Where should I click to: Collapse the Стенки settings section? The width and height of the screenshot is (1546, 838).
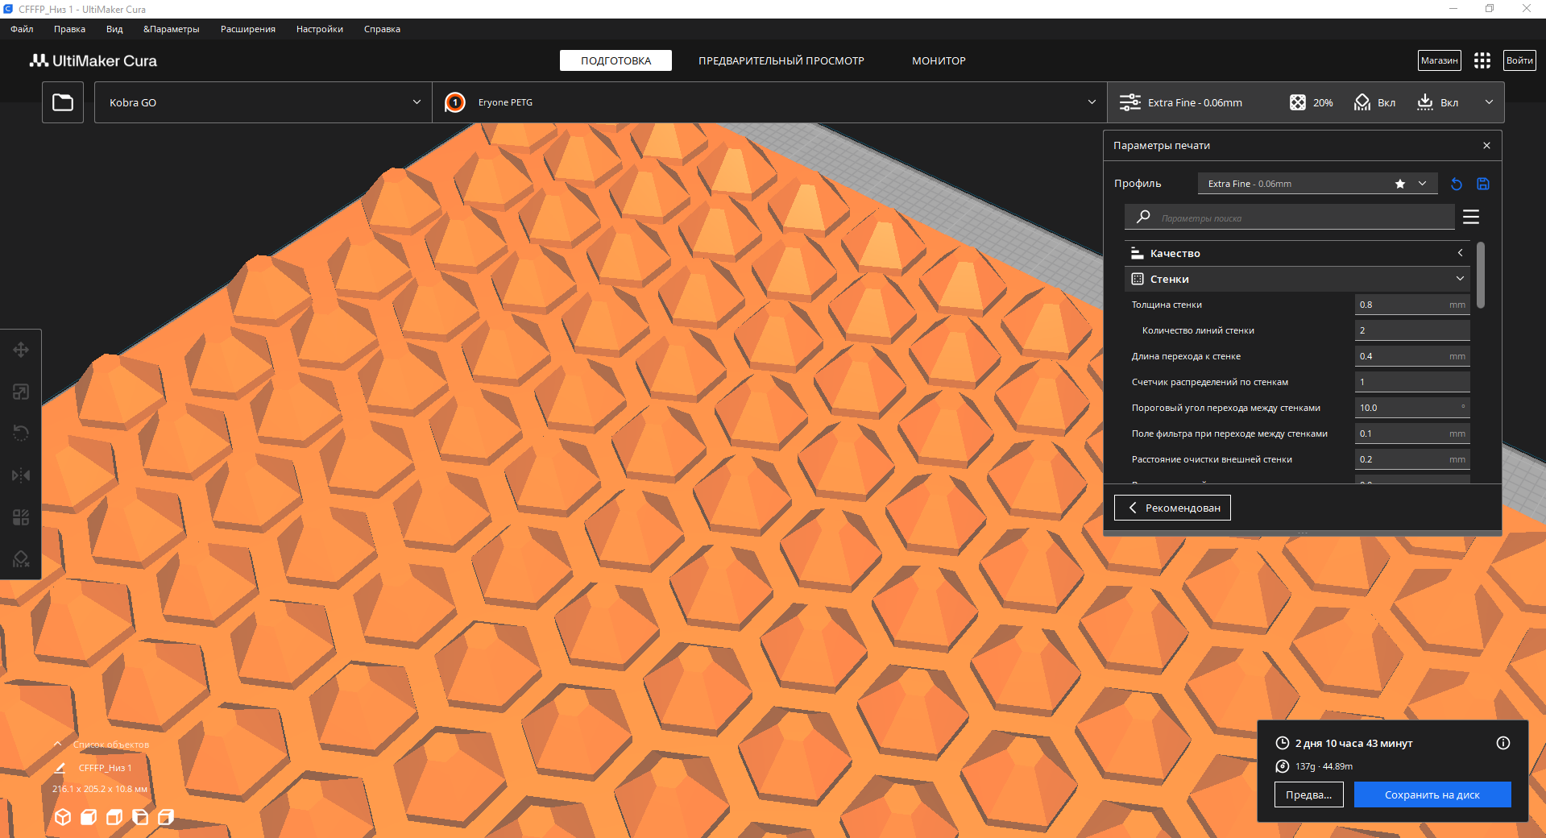[1297, 279]
